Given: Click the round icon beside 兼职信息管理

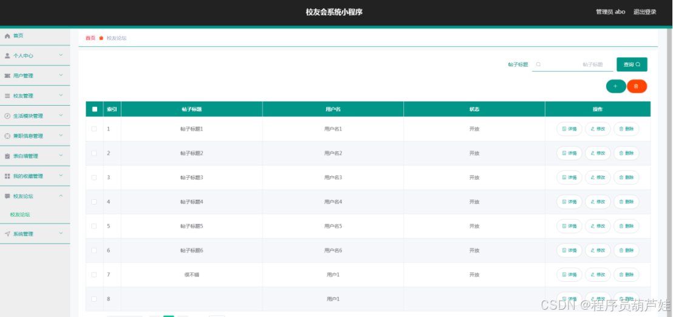Looking at the screenshot, I should (7, 136).
